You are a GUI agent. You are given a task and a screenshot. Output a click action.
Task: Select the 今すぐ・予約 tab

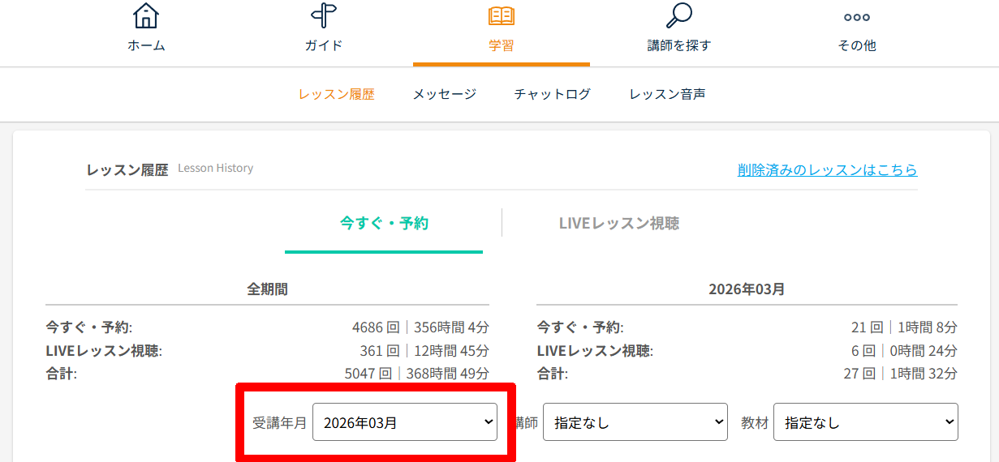click(384, 224)
